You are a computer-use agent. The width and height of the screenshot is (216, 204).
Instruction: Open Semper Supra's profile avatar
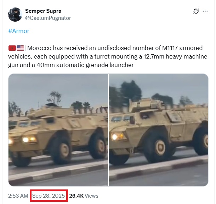[15, 15]
